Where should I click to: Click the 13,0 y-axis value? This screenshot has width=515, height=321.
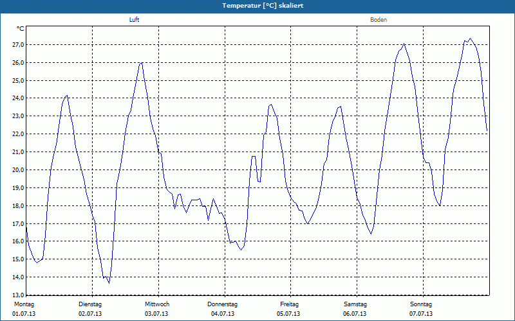[x=19, y=295]
